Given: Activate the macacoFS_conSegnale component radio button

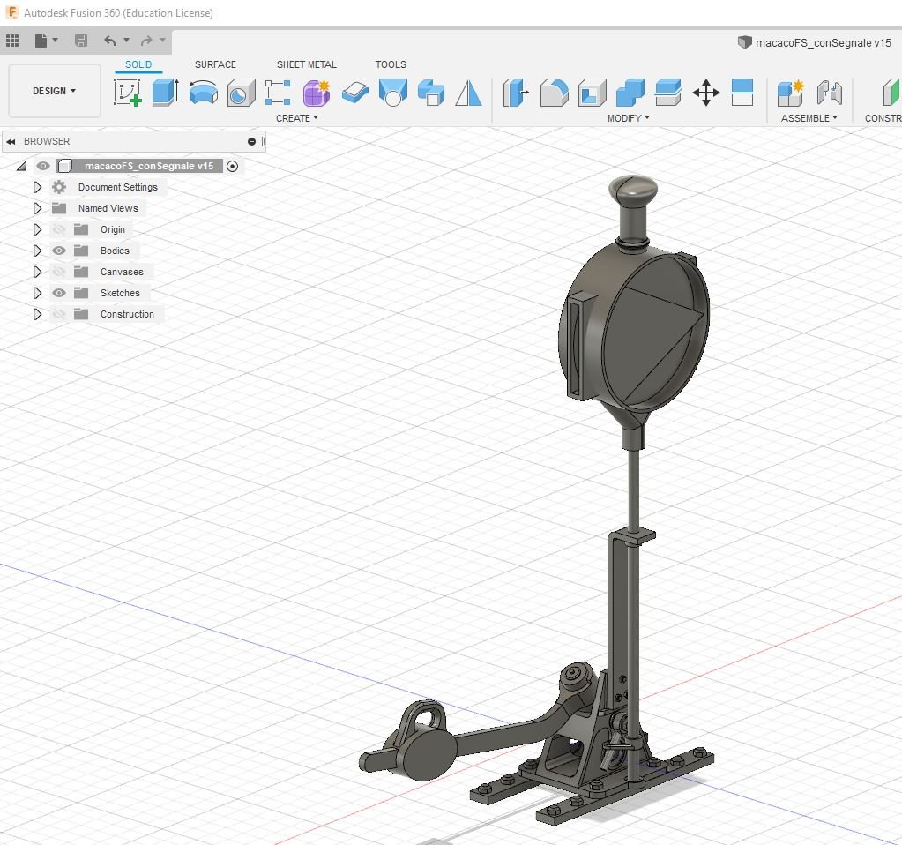Looking at the screenshot, I should point(233,166).
